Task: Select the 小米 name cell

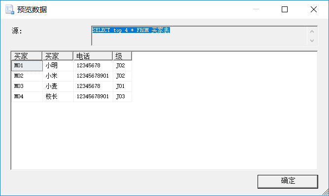Action: coord(58,76)
